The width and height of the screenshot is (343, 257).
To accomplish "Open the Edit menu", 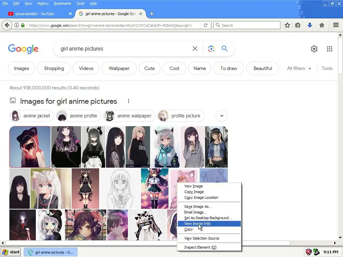I will pos(16,3).
